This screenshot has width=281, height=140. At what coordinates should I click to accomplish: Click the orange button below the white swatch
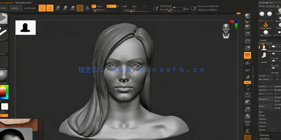click(x=4, y=115)
